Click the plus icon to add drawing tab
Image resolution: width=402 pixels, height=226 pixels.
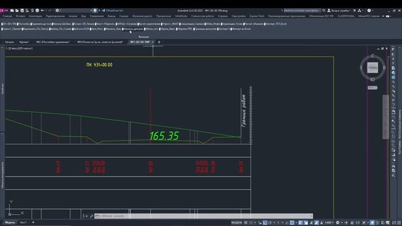click(x=159, y=42)
